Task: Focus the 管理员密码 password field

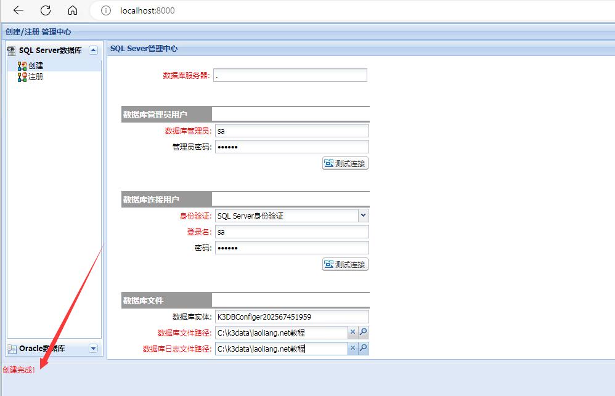Action: pos(292,147)
